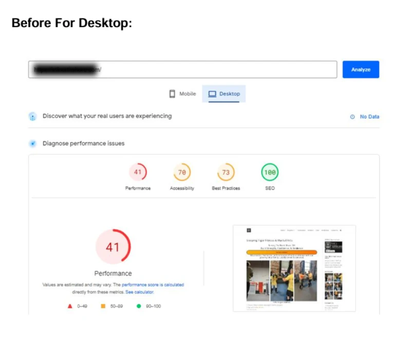Click 'Discover what your real users are experiencing'
This screenshot has height=347, width=411.
pos(107,116)
